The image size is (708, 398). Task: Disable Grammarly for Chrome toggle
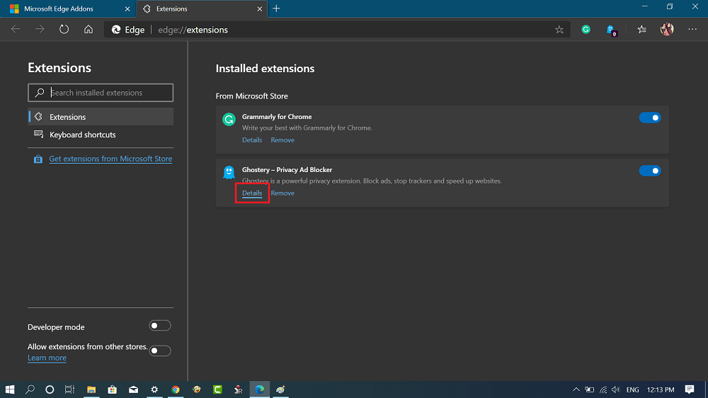(650, 118)
